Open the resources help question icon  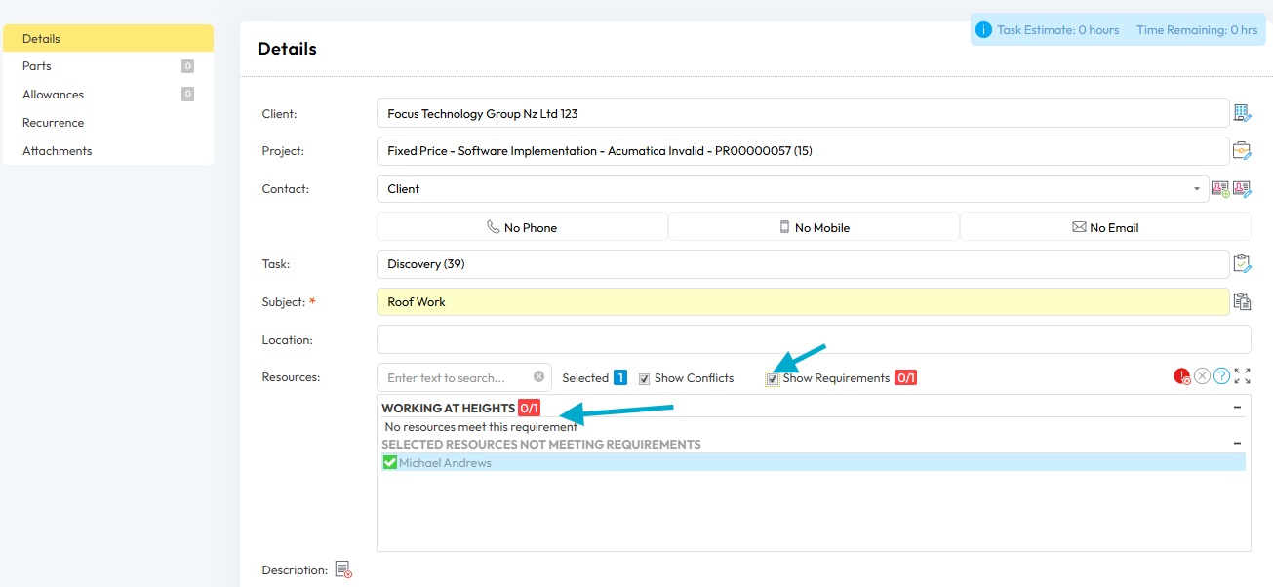1222,376
